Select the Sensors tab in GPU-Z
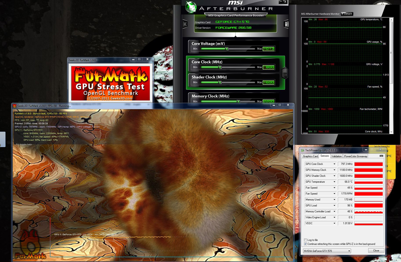This screenshot has width=401, height=262. 325,156
